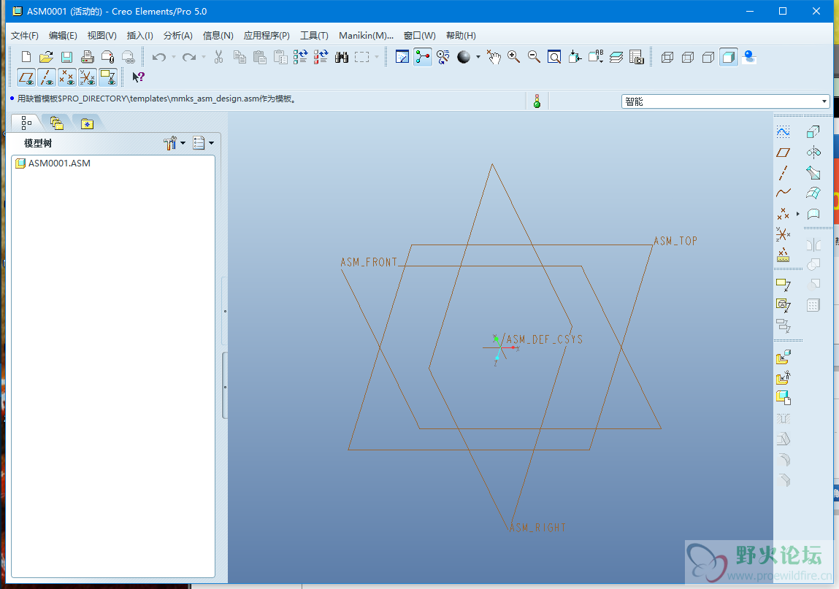Image resolution: width=839 pixels, height=589 pixels.
Task: Create a datum plane from right toolbar
Action: pos(783,153)
